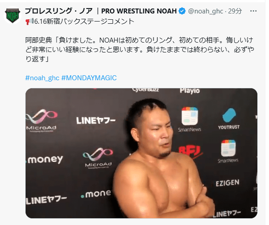The height and width of the screenshot is (225, 269).
Task: Open the #noah_ghc hashtag
Action: [42, 78]
